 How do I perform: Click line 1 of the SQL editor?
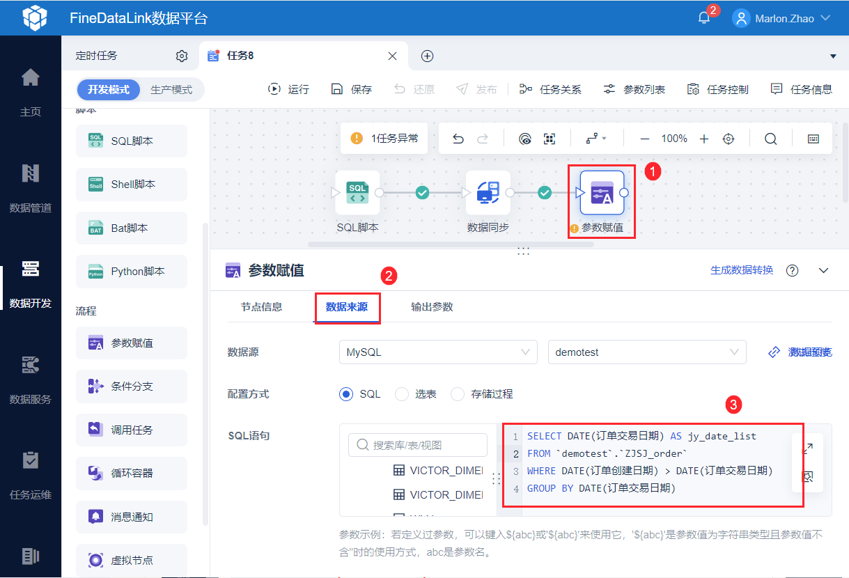tap(641, 436)
